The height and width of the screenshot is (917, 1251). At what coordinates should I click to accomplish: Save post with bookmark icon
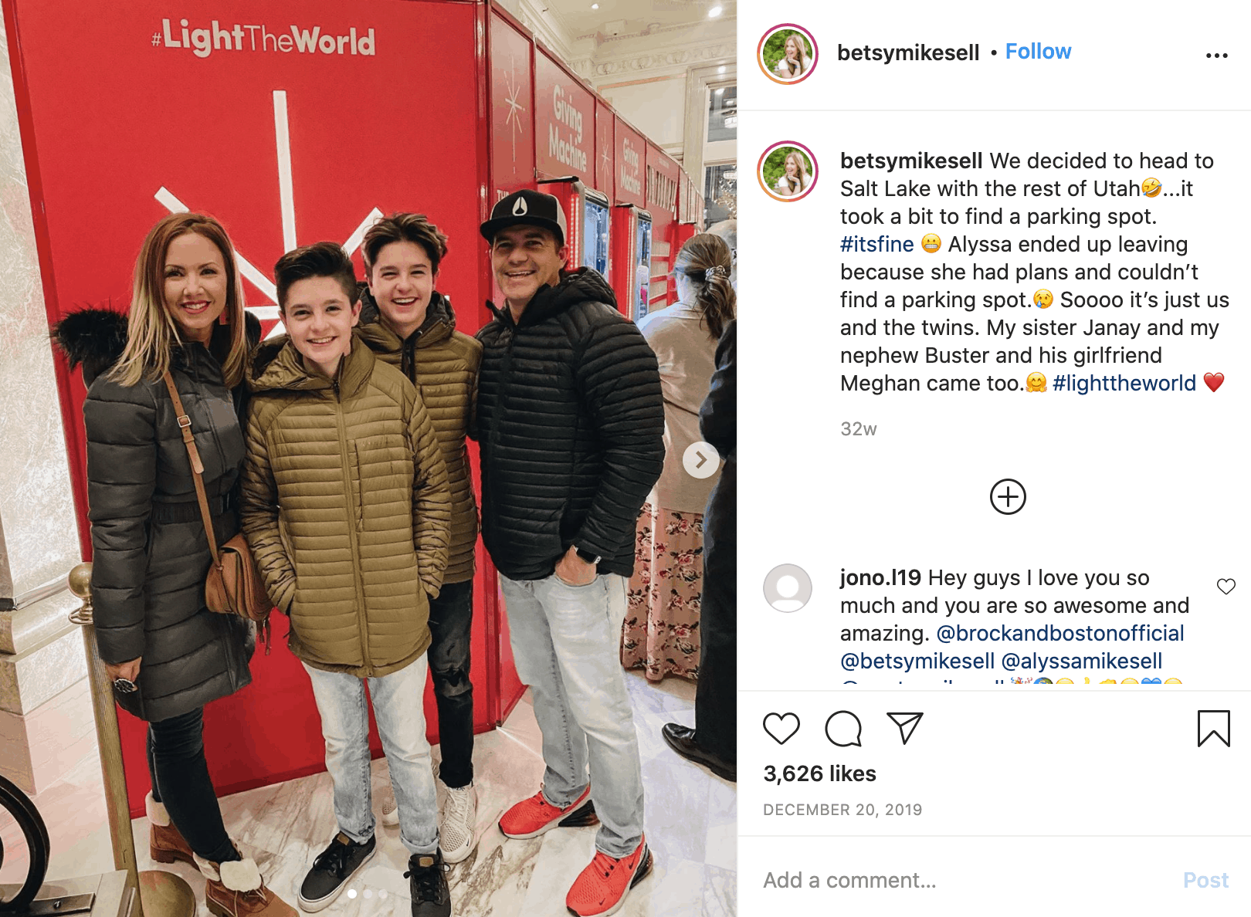[x=1213, y=729]
